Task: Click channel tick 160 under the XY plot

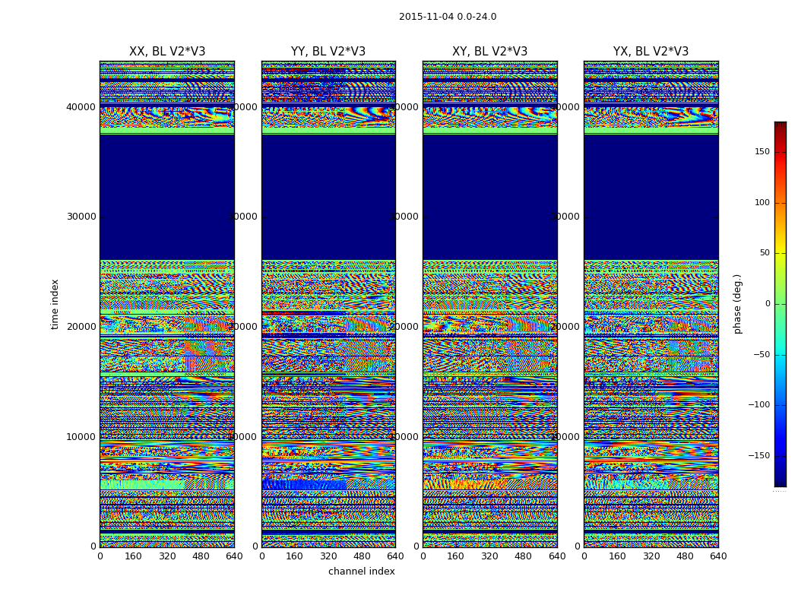Action: pyautogui.click(x=456, y=556)
